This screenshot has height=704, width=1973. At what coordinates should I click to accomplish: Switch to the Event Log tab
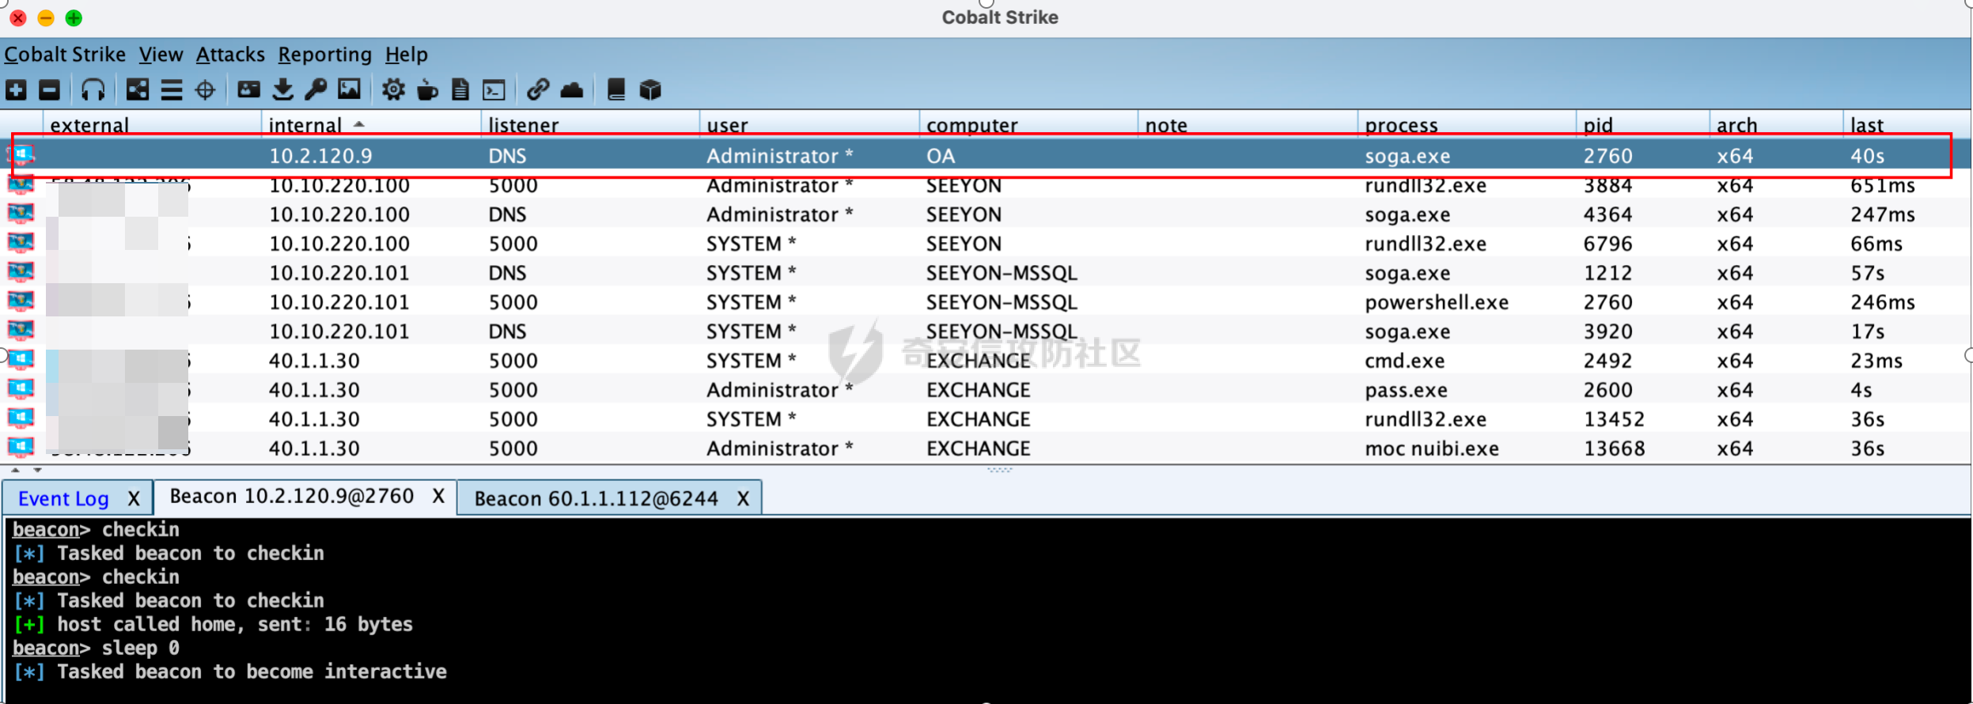point(63,499)
